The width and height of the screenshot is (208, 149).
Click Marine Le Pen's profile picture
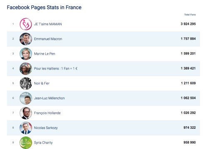pyautogui.click(x=26, y=54)
